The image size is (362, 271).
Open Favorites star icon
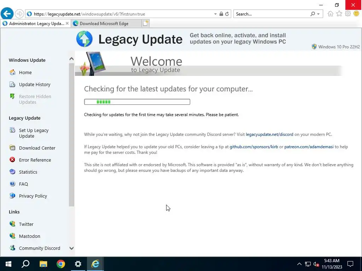tap(339, 14)
